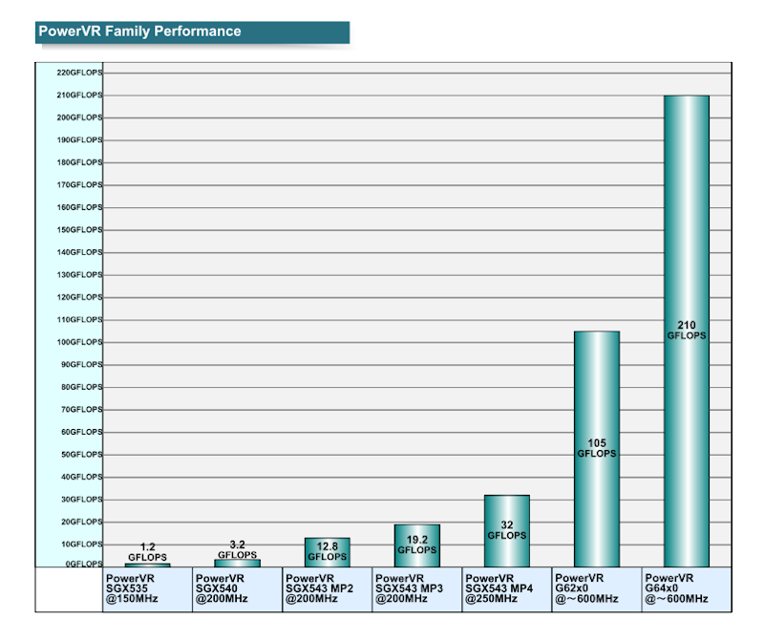Image resolution: width=764 pixels, height=641 pixels.
Task: Click the 120GFLOPS axis label
Action: pos(79,297)
